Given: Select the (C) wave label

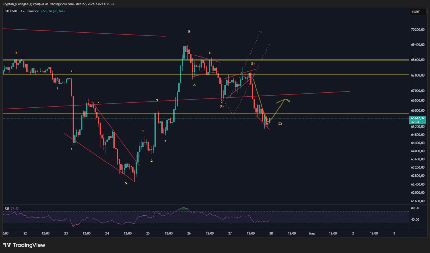Looking at the screenshot, I should (279, 124).
